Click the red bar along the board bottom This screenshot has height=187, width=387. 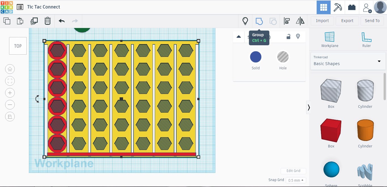tap(122, 154)
